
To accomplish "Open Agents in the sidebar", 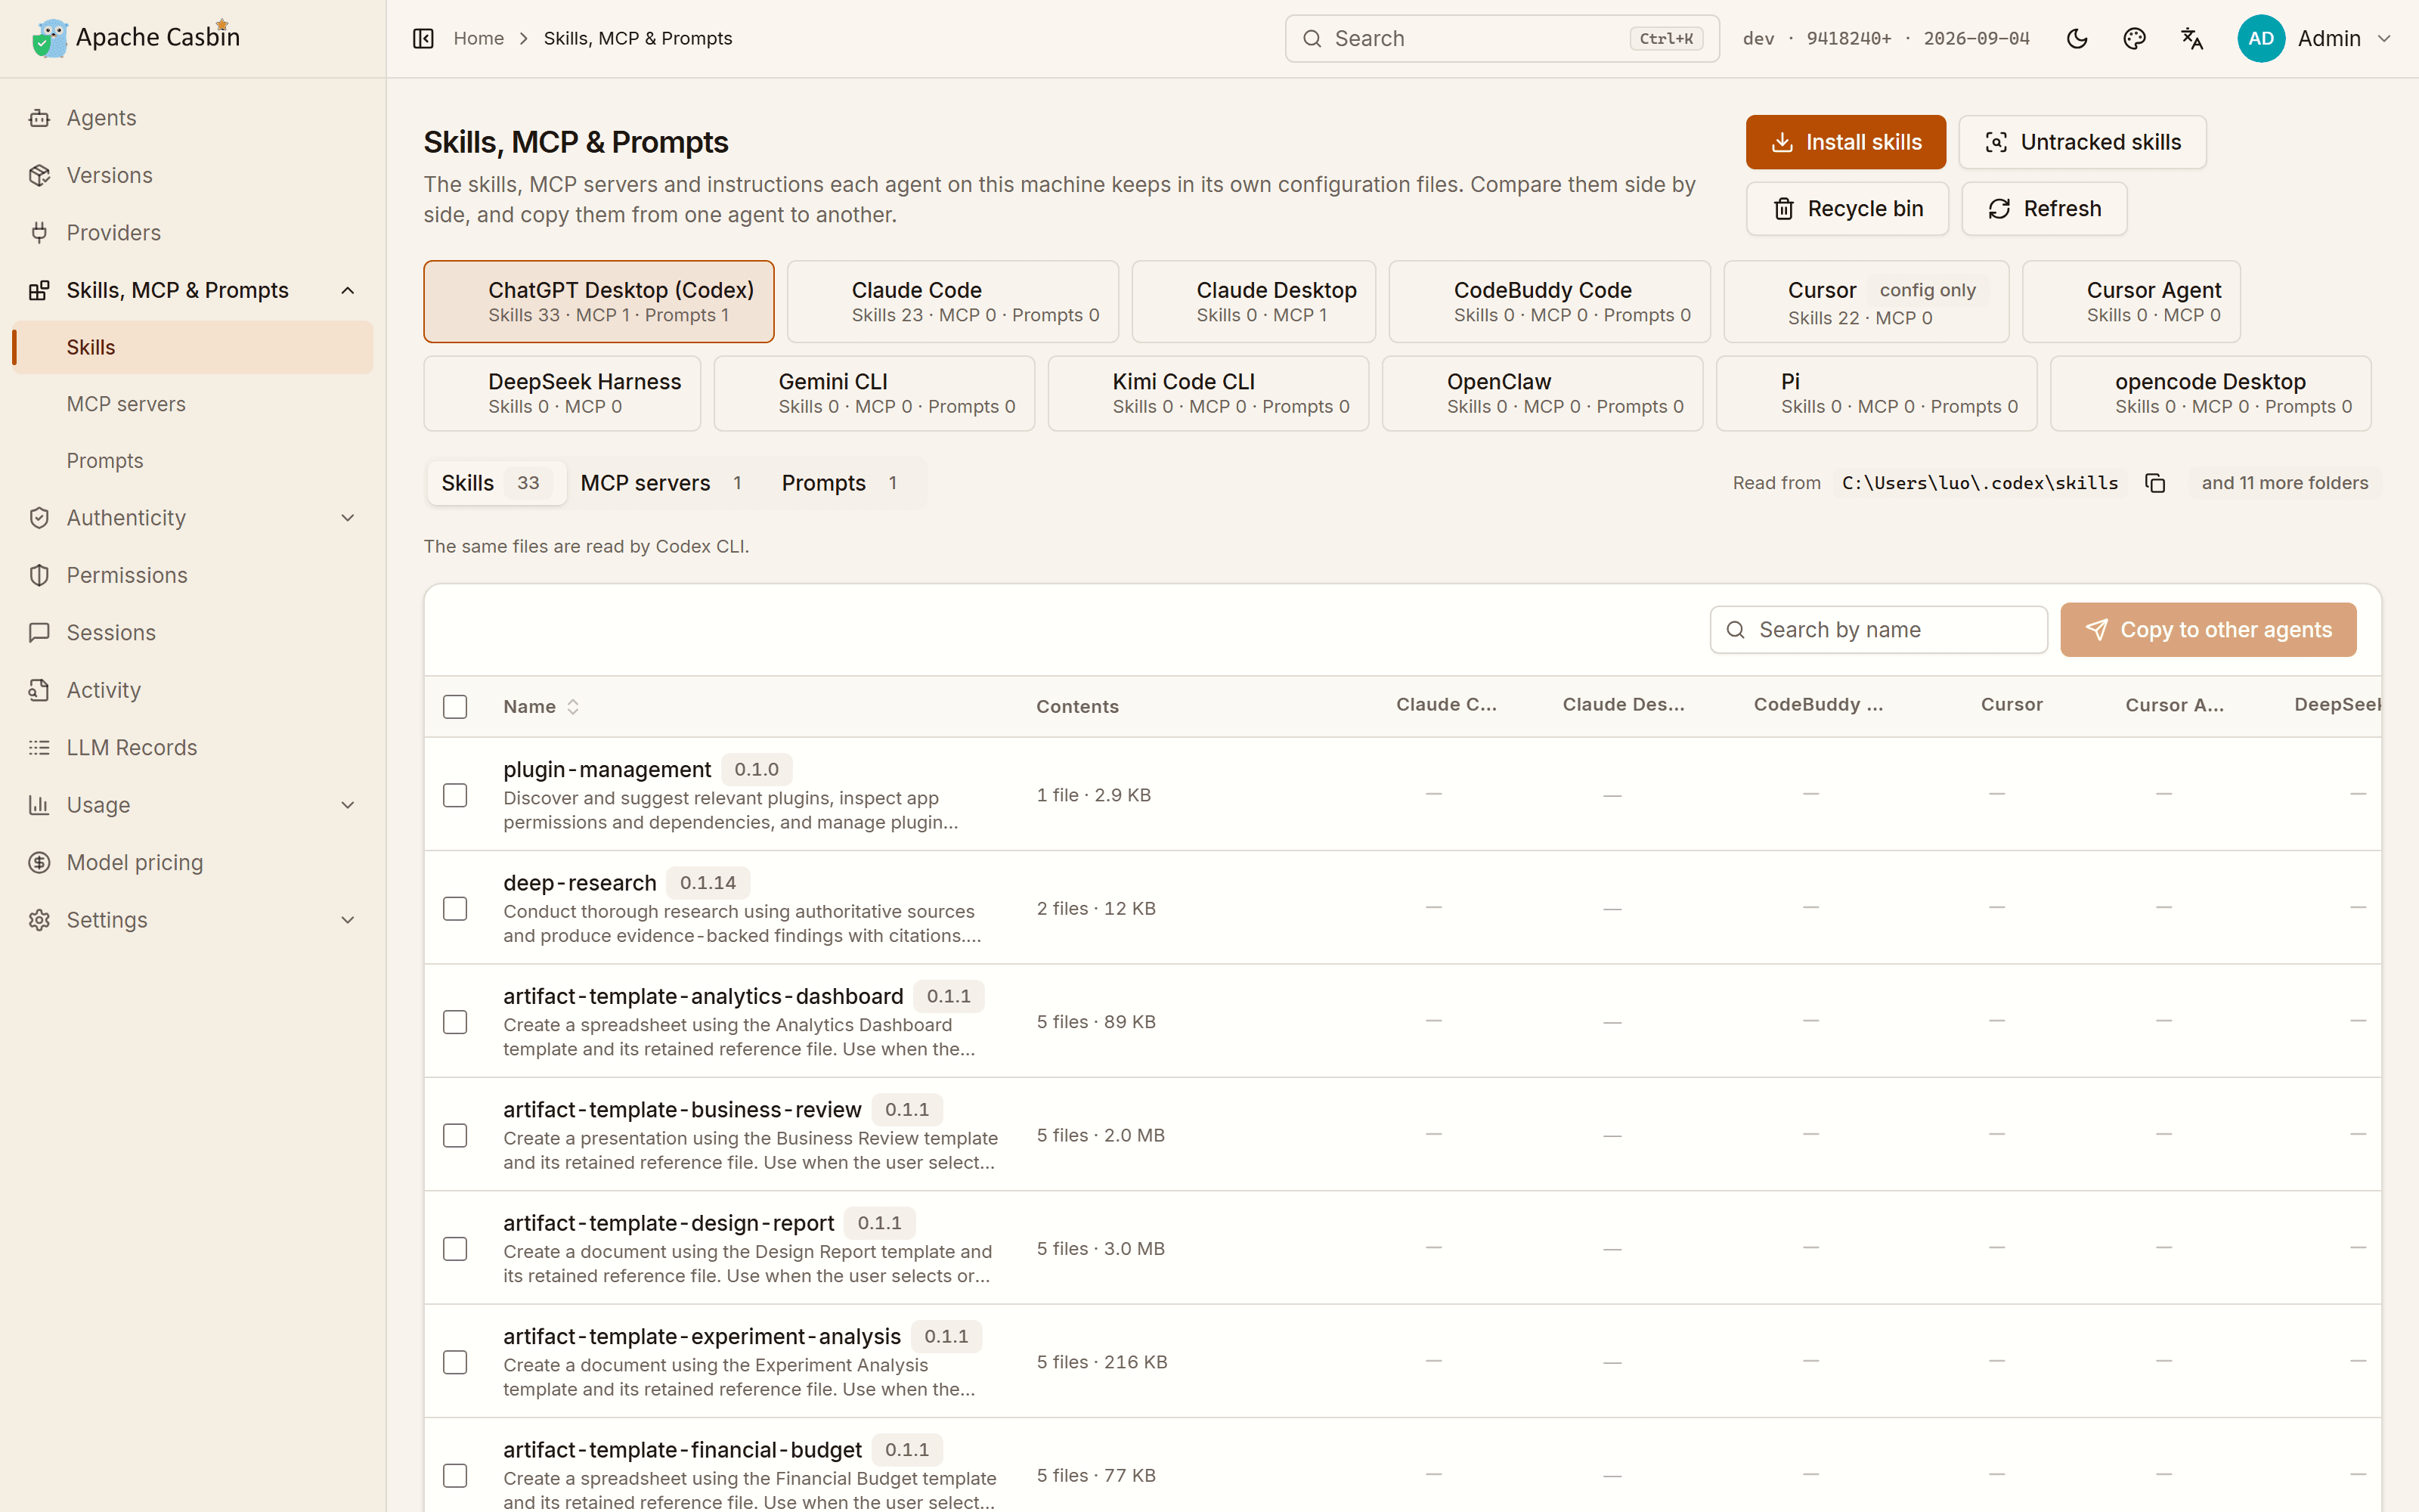I will [193, 118].
